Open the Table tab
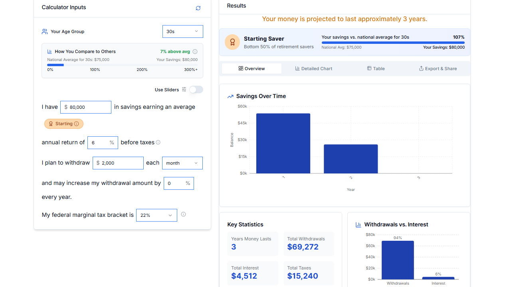The width and height of the screenshot is (511, 287). (376, 69)
